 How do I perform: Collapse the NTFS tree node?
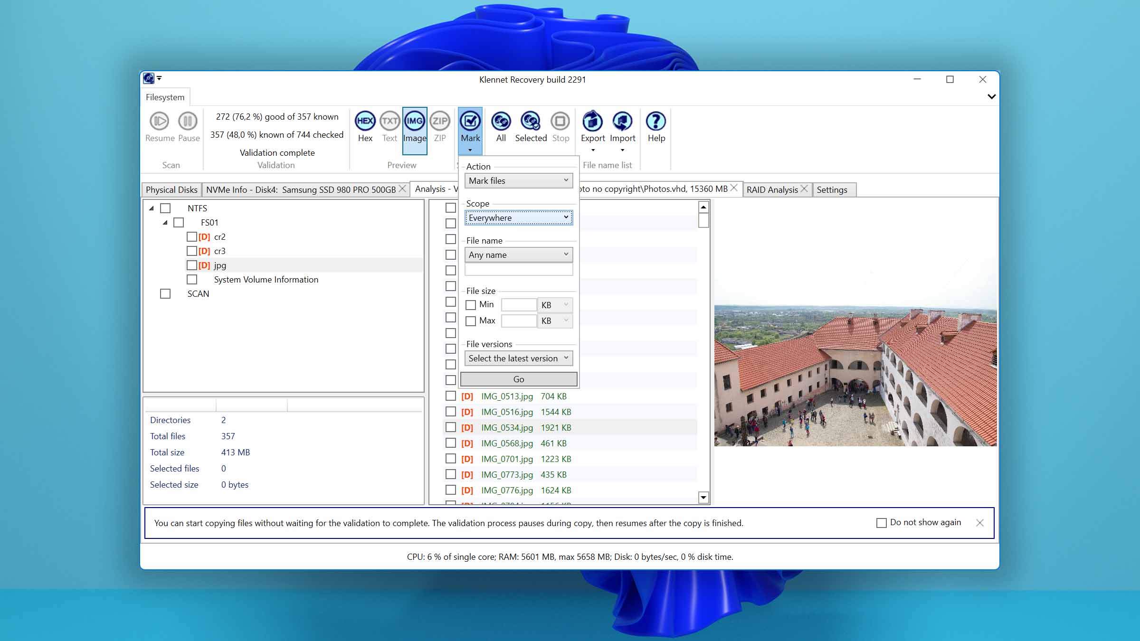tap(152, 208)
